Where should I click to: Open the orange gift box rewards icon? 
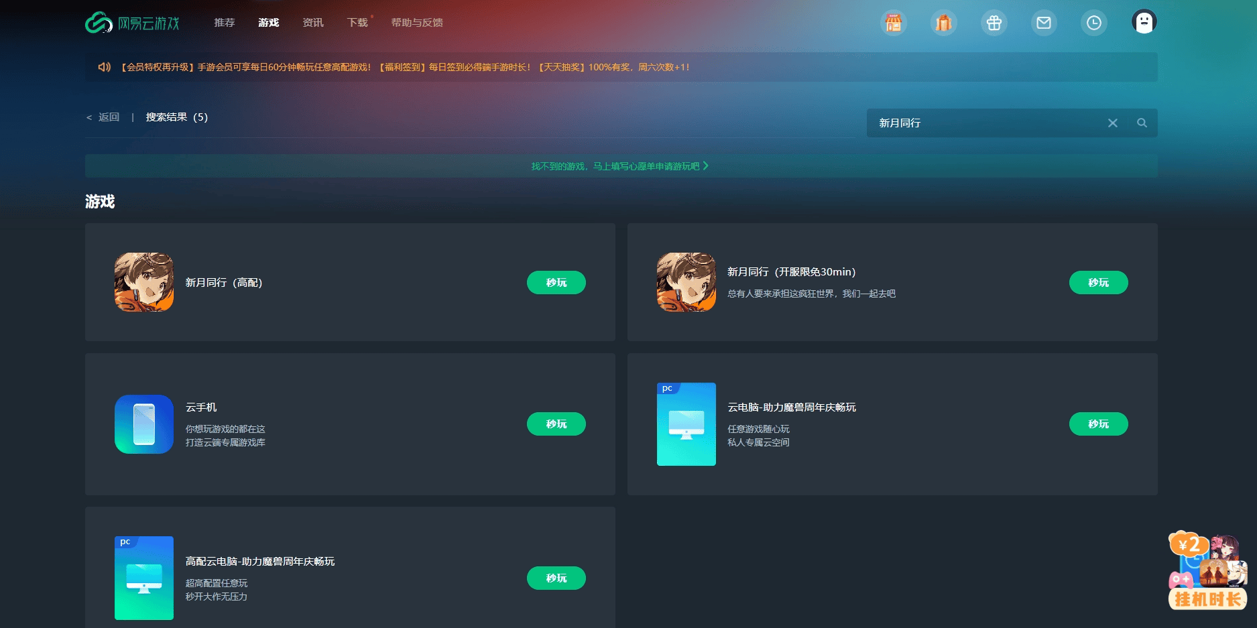pyautogui.click(x=943, y=23)
